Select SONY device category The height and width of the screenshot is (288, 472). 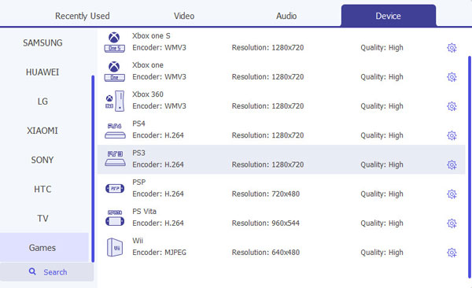tap(42, 160)
